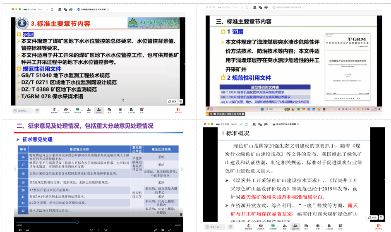The image size is (391, 232).
Task: Open Members panel in top-left meeting toolbar
Action: pyautogui.click(x=98, y=110)
